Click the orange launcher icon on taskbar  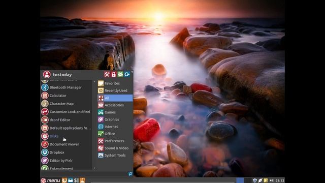coord(82,180)
